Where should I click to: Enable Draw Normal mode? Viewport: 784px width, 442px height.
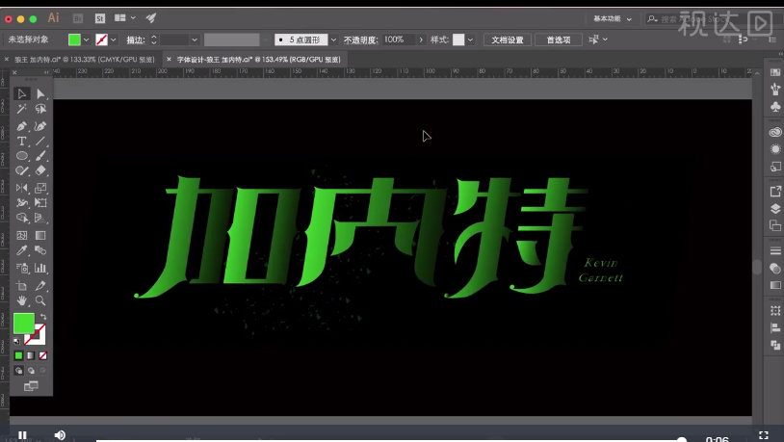(18, 371)
